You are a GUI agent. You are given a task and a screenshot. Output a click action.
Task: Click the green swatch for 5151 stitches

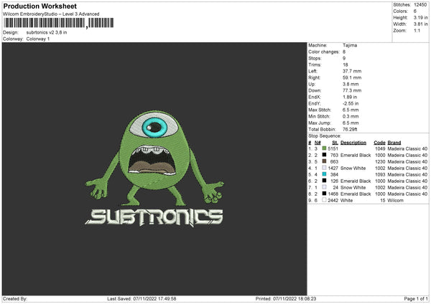coord(324,148)
